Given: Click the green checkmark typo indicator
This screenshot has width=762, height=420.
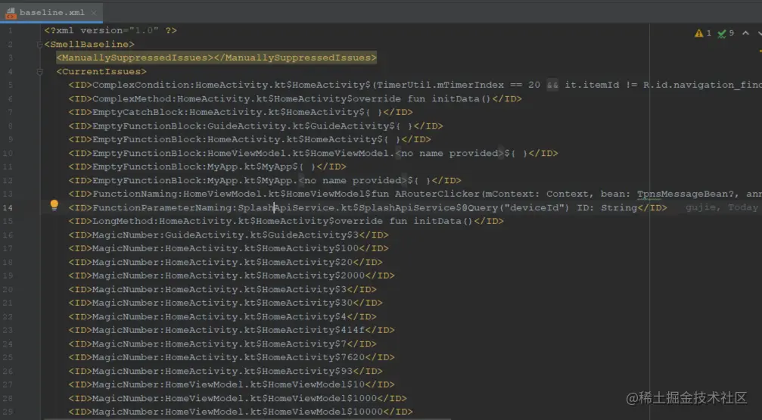Looking at the screenshot, I should 722,33.
